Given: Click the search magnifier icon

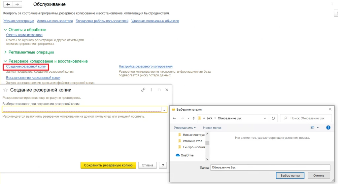Looking at the screenshot, I should click(286, 118).
